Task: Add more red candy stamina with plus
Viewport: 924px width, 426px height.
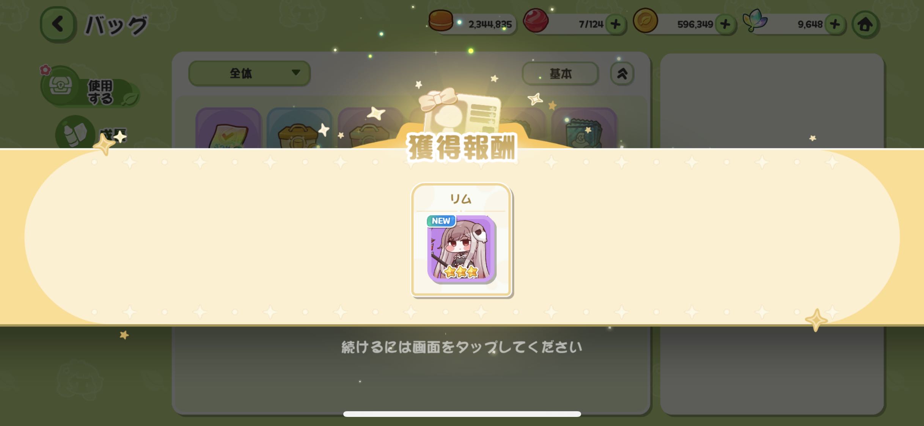Action: click(615, 24)
